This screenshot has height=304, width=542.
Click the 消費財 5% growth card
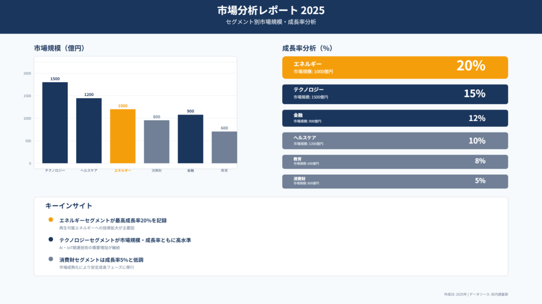click(x=395, y=181)
